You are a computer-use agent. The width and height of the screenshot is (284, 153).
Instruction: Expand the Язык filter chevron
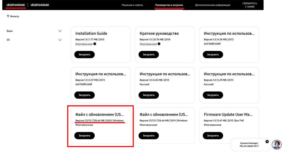[60, 31]
